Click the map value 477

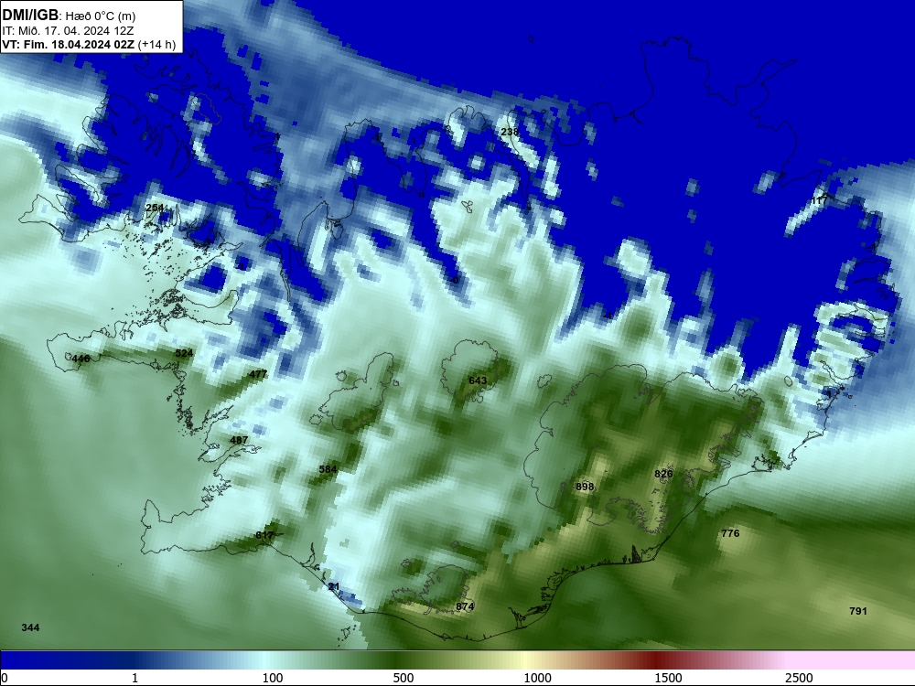point(258,374)
